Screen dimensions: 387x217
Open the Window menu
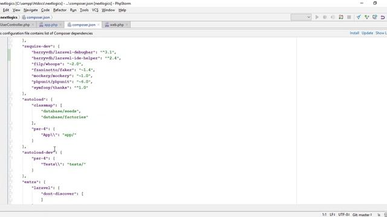(x=108, y=10)
